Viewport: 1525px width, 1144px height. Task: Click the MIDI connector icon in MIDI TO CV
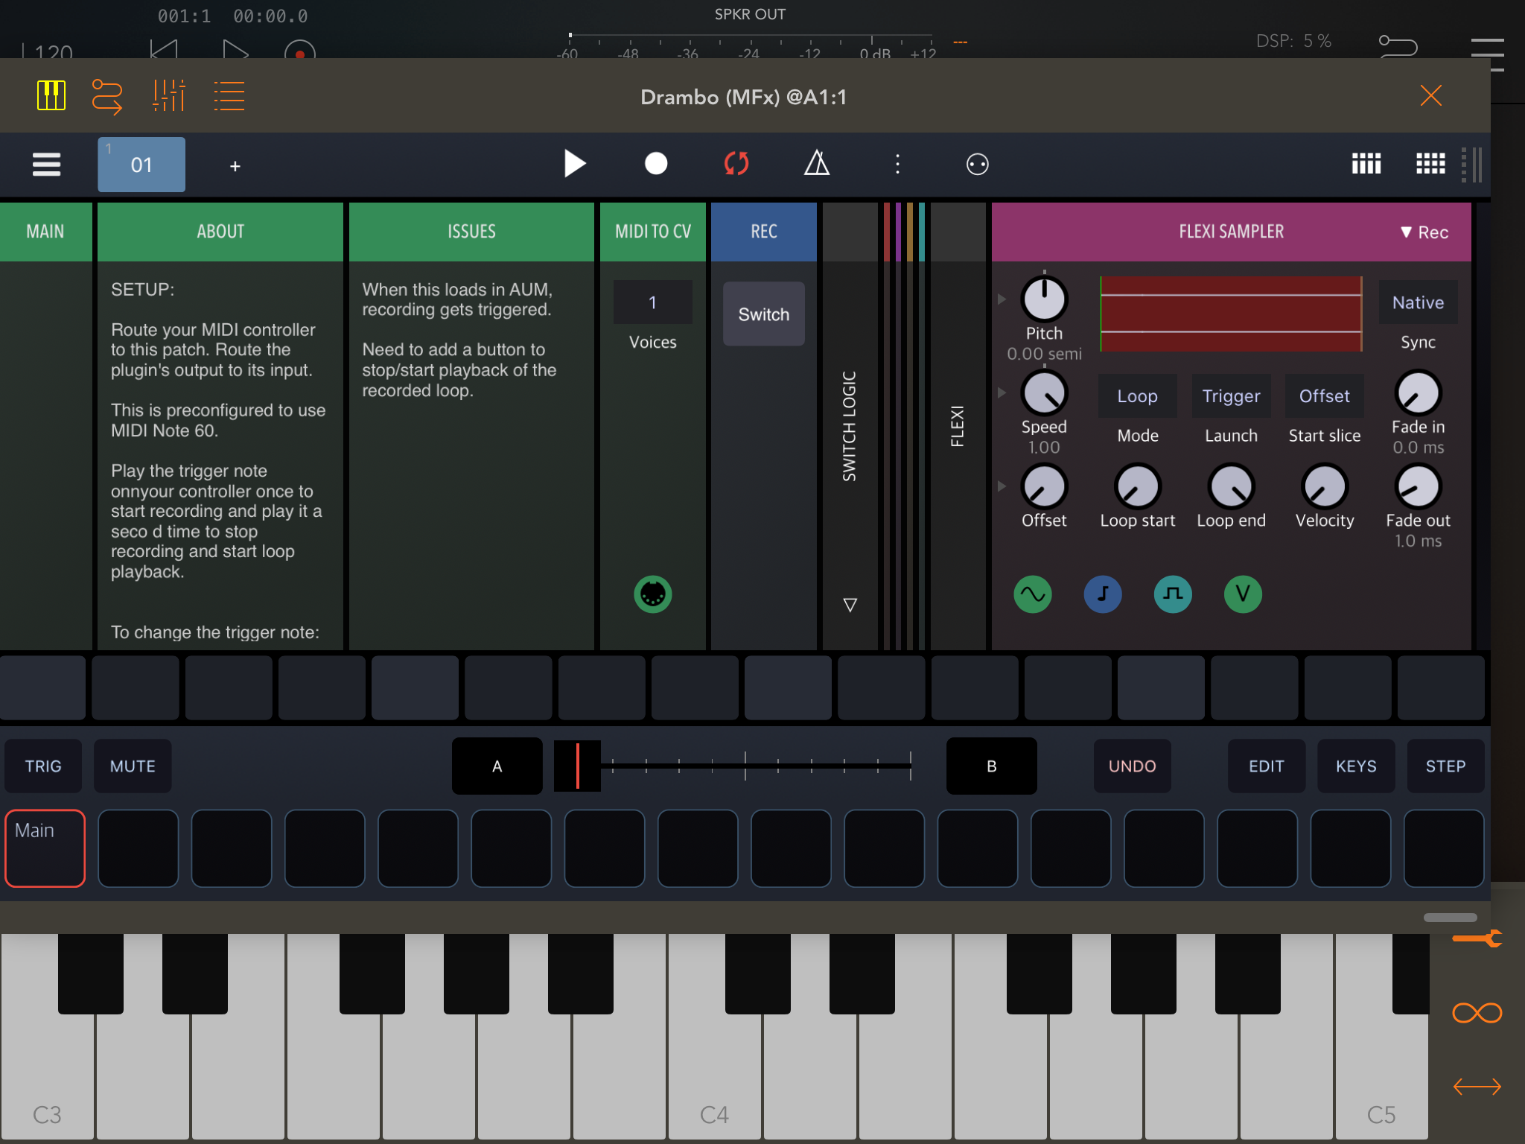click(x=653, y=594)
